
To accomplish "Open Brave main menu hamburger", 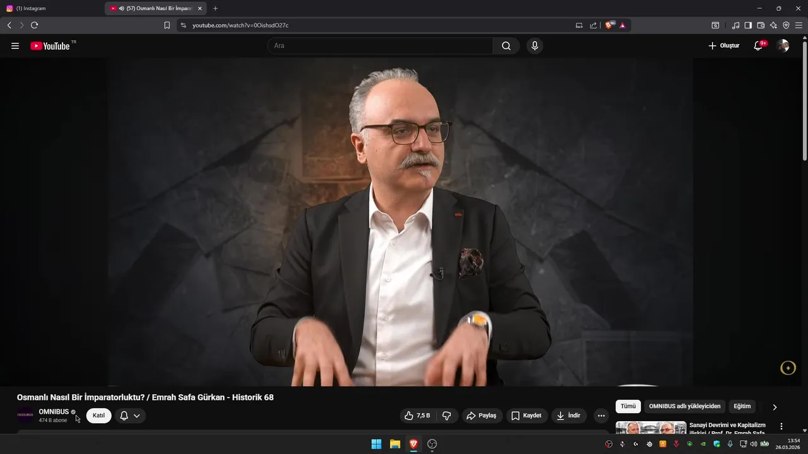I will click(x=799, y=25).
